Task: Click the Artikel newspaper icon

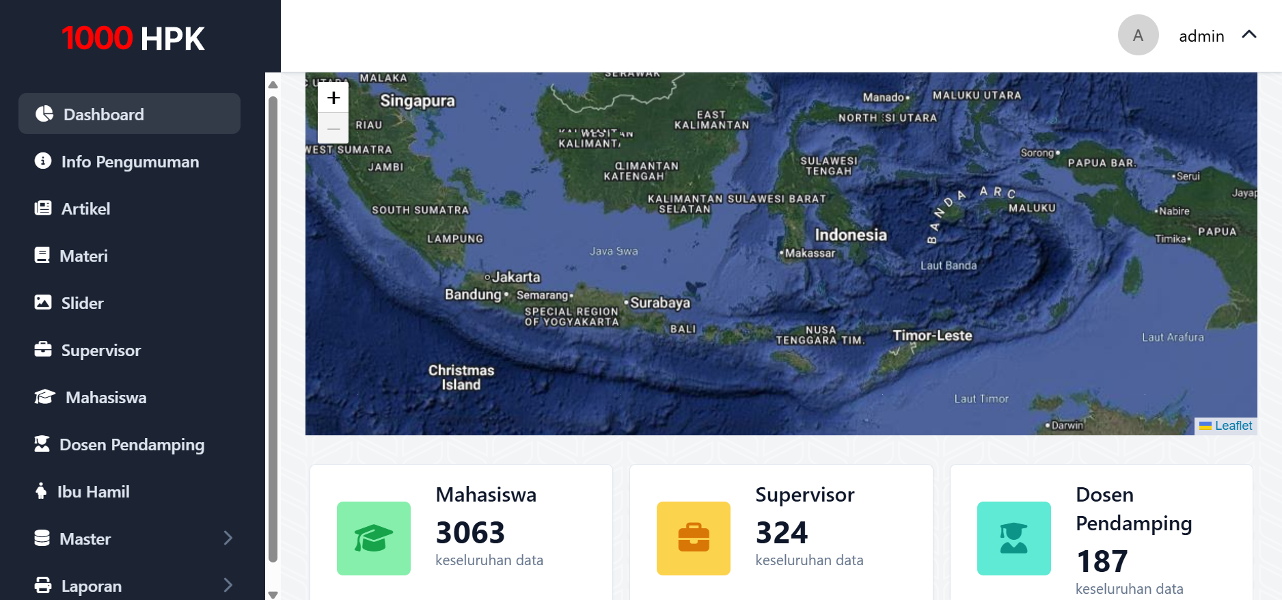Action: (43, 208)
